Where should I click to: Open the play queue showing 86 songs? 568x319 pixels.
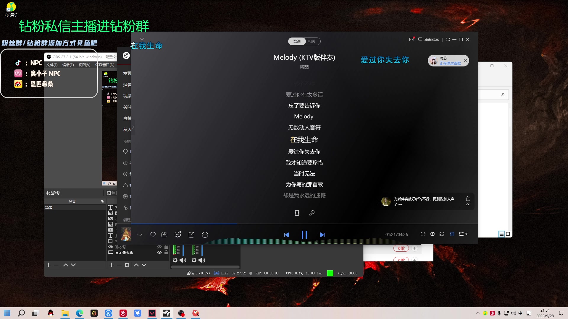[464, 234]
